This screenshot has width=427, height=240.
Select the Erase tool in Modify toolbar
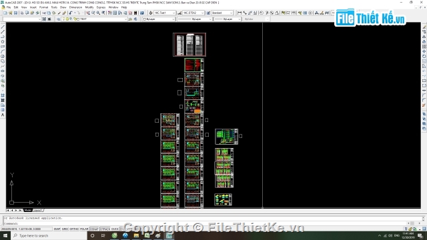(x=424, y=27)
